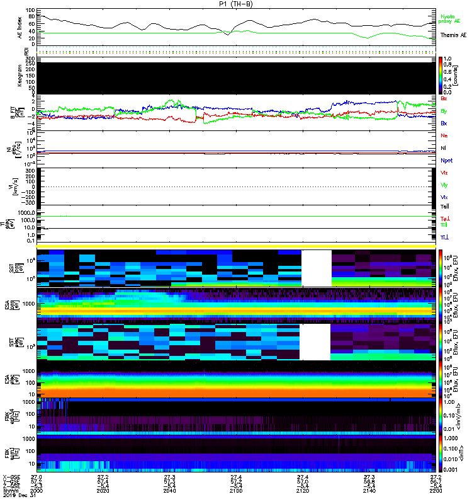Select the "Themis AE" legend label

pos(453,35)
